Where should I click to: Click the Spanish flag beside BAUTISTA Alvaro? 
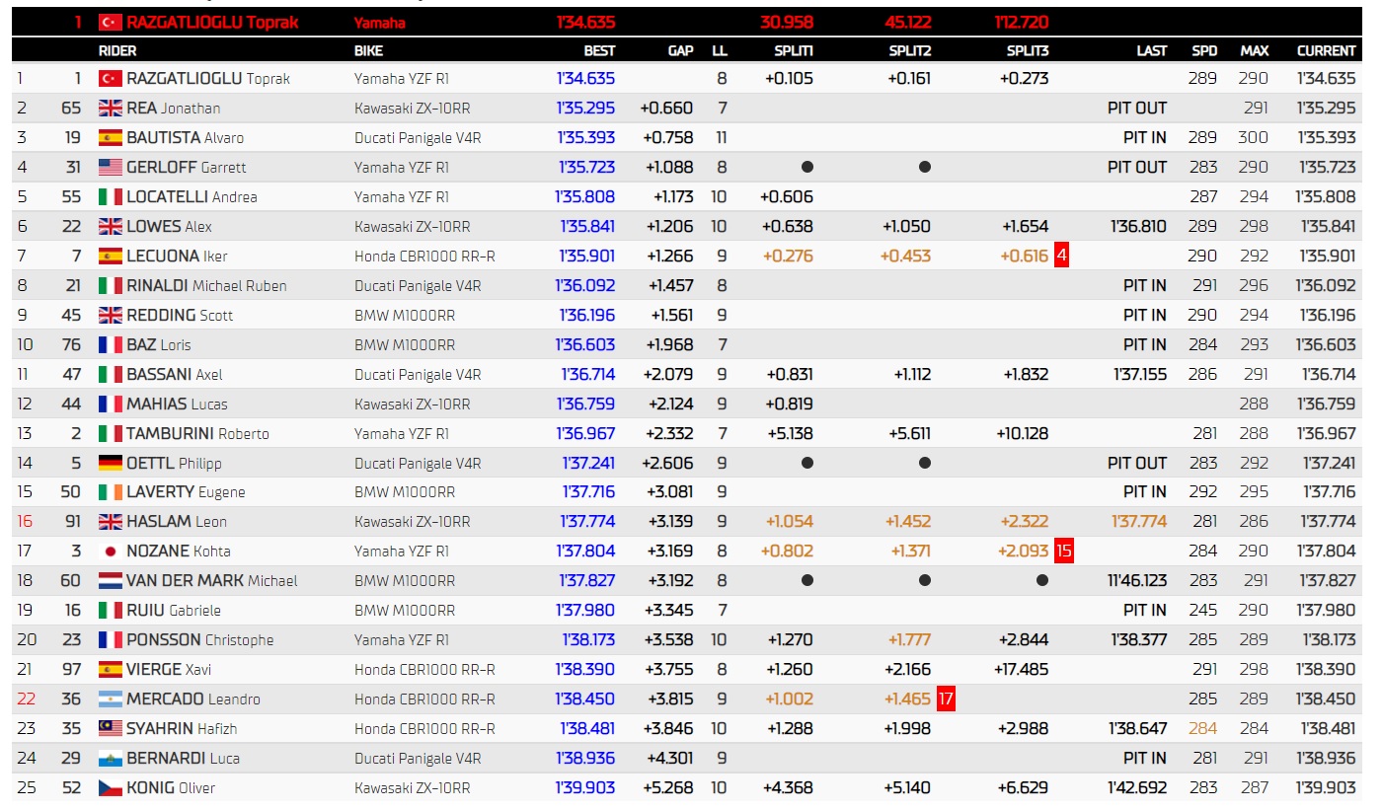pyautogui.click(x=110, y=137)
